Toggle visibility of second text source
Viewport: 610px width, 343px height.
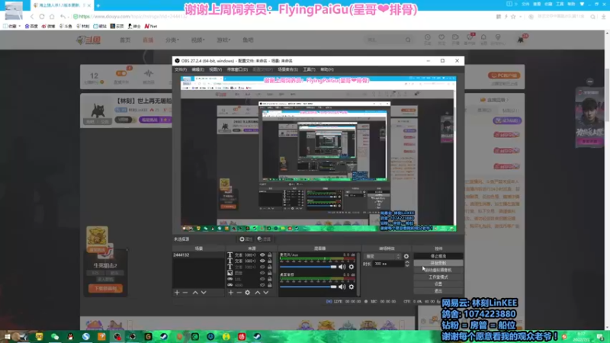tap(262, 261)
